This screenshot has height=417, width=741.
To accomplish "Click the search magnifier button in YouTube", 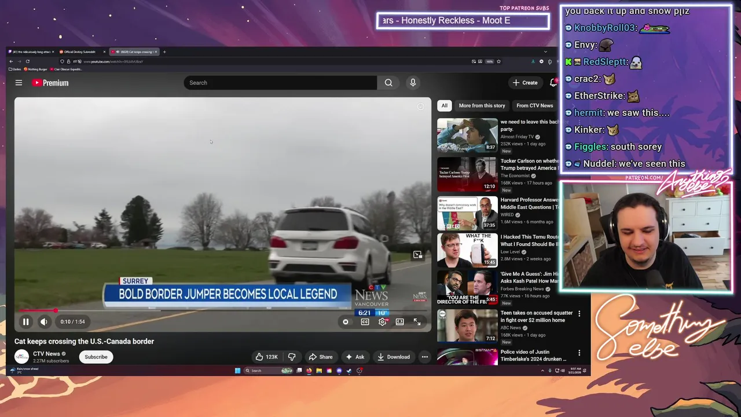I will (x=388, y=83).
